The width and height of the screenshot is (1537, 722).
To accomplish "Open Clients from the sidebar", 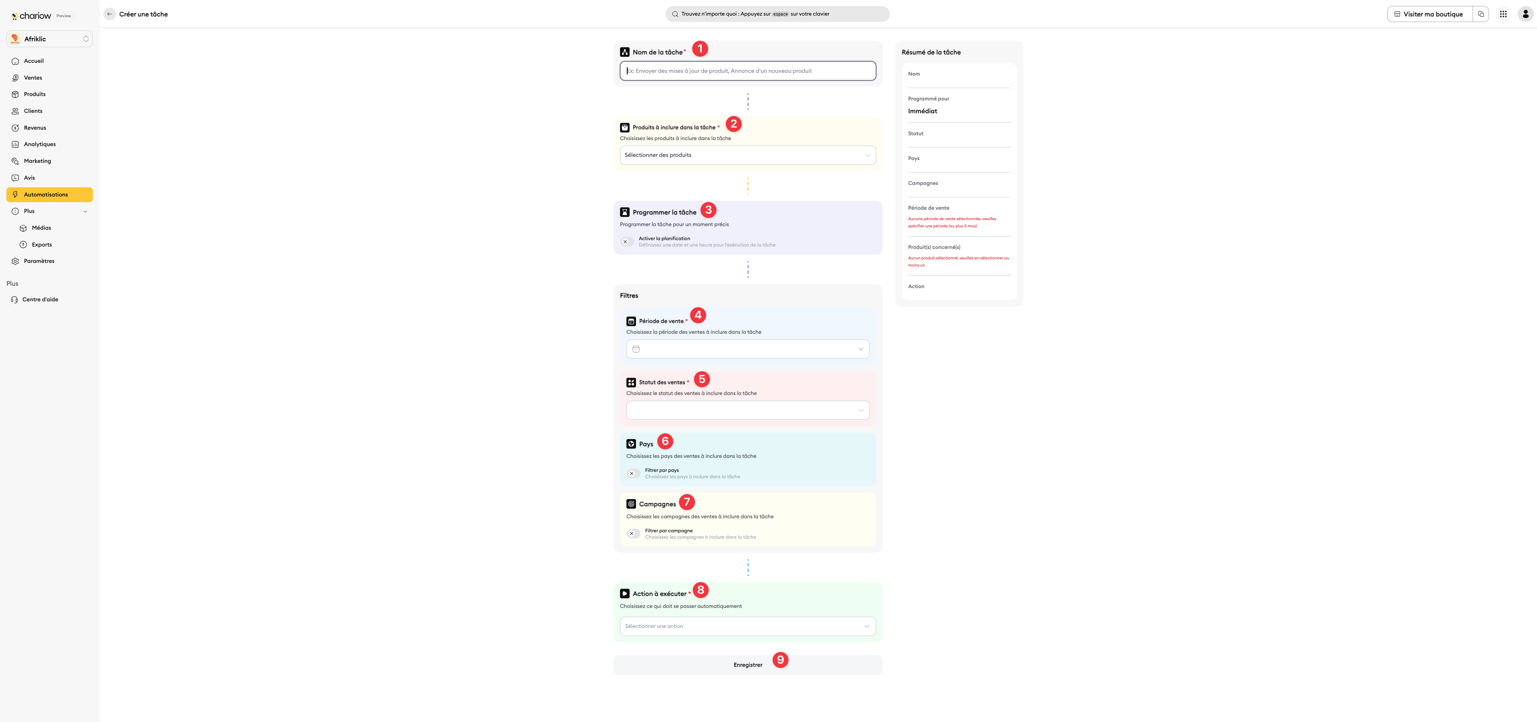I will [x=50, y=111].
